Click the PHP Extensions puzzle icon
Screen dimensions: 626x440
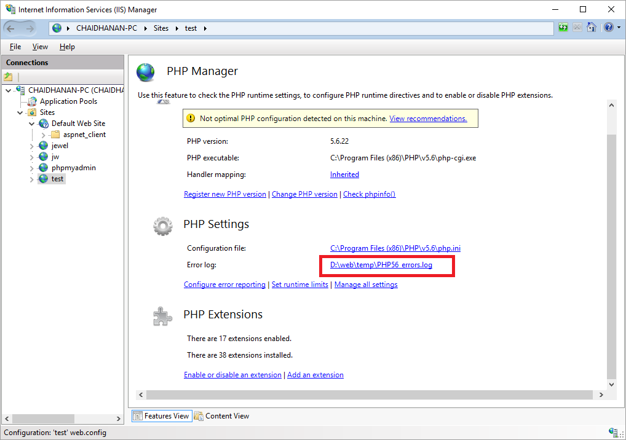tap(162, 316)
